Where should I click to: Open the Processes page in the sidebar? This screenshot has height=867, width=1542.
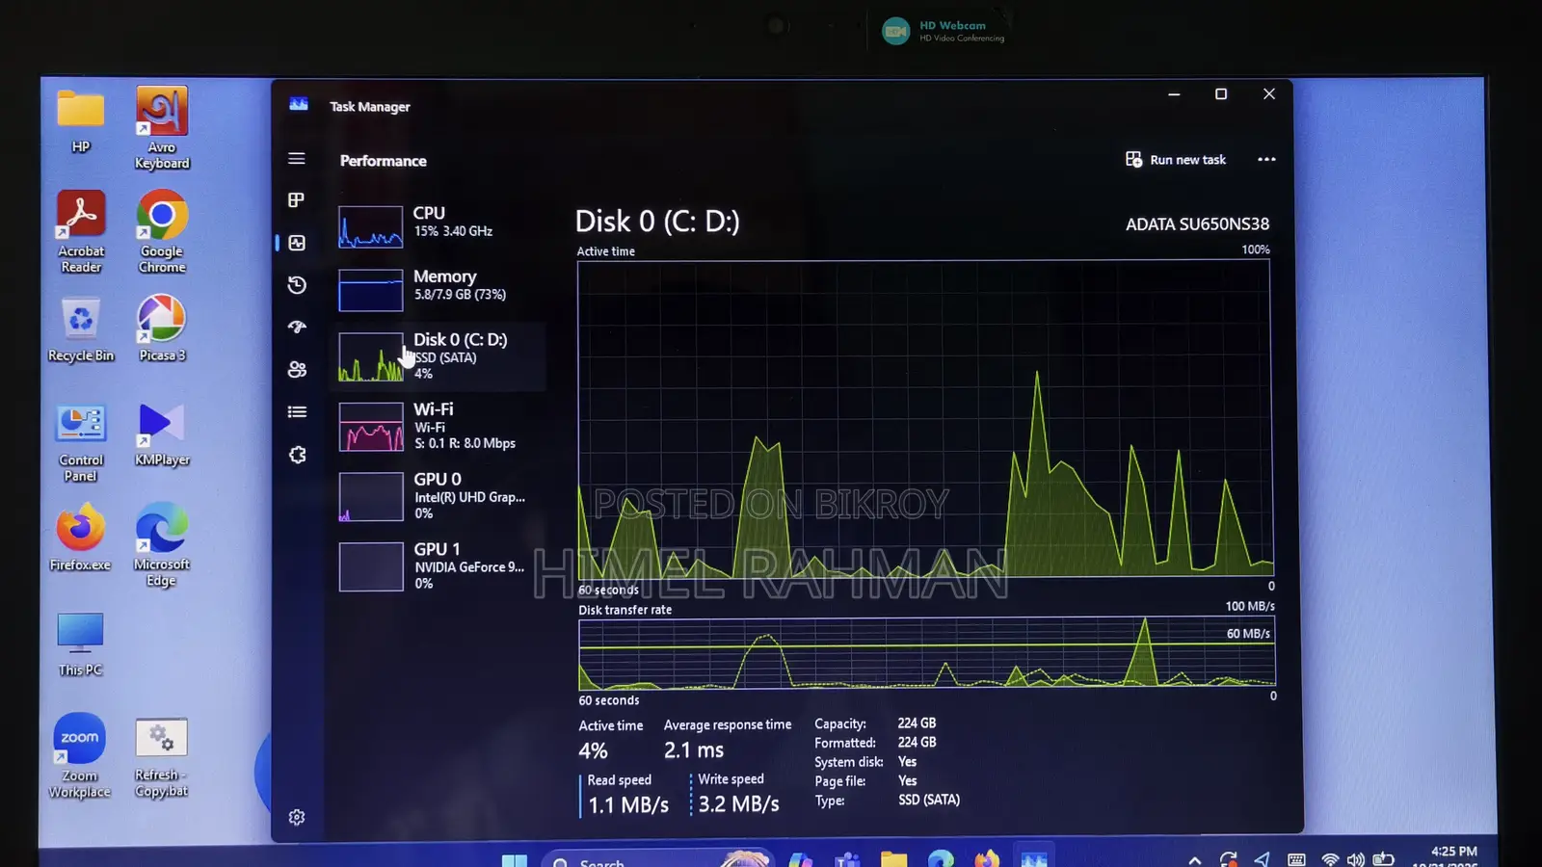click(297, 200)
